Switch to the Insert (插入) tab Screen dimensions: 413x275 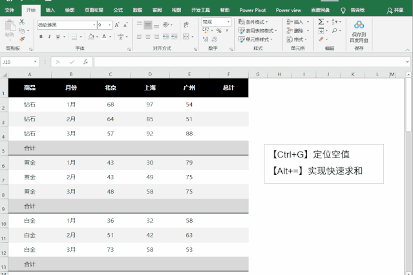pos(50,10)
